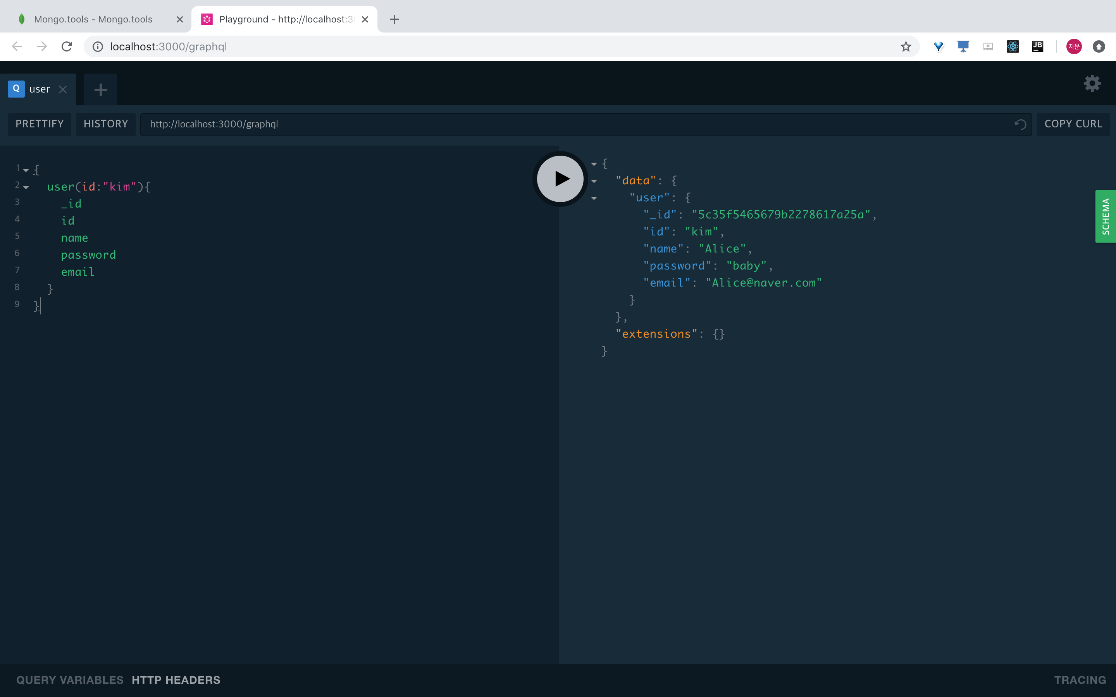This screenshot has height=697, width=1116.
Task: Collapse query line 1 fold arrow
Action: [x=26, y=170]
